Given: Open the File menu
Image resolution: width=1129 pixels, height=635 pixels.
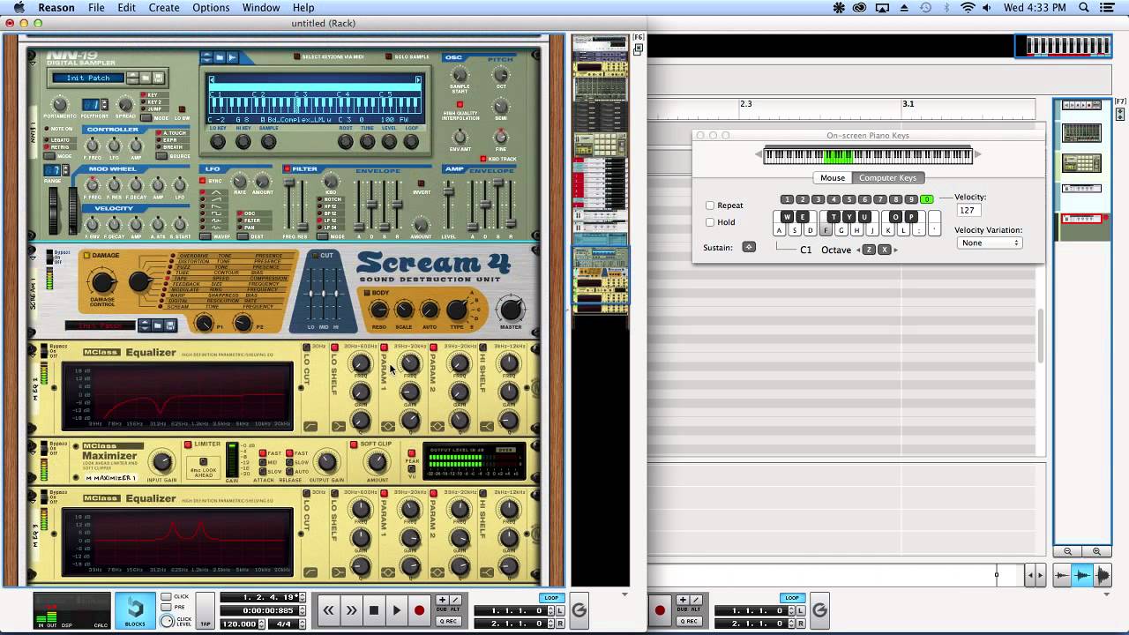Looking at the screenshot, I should click(96, 8).
